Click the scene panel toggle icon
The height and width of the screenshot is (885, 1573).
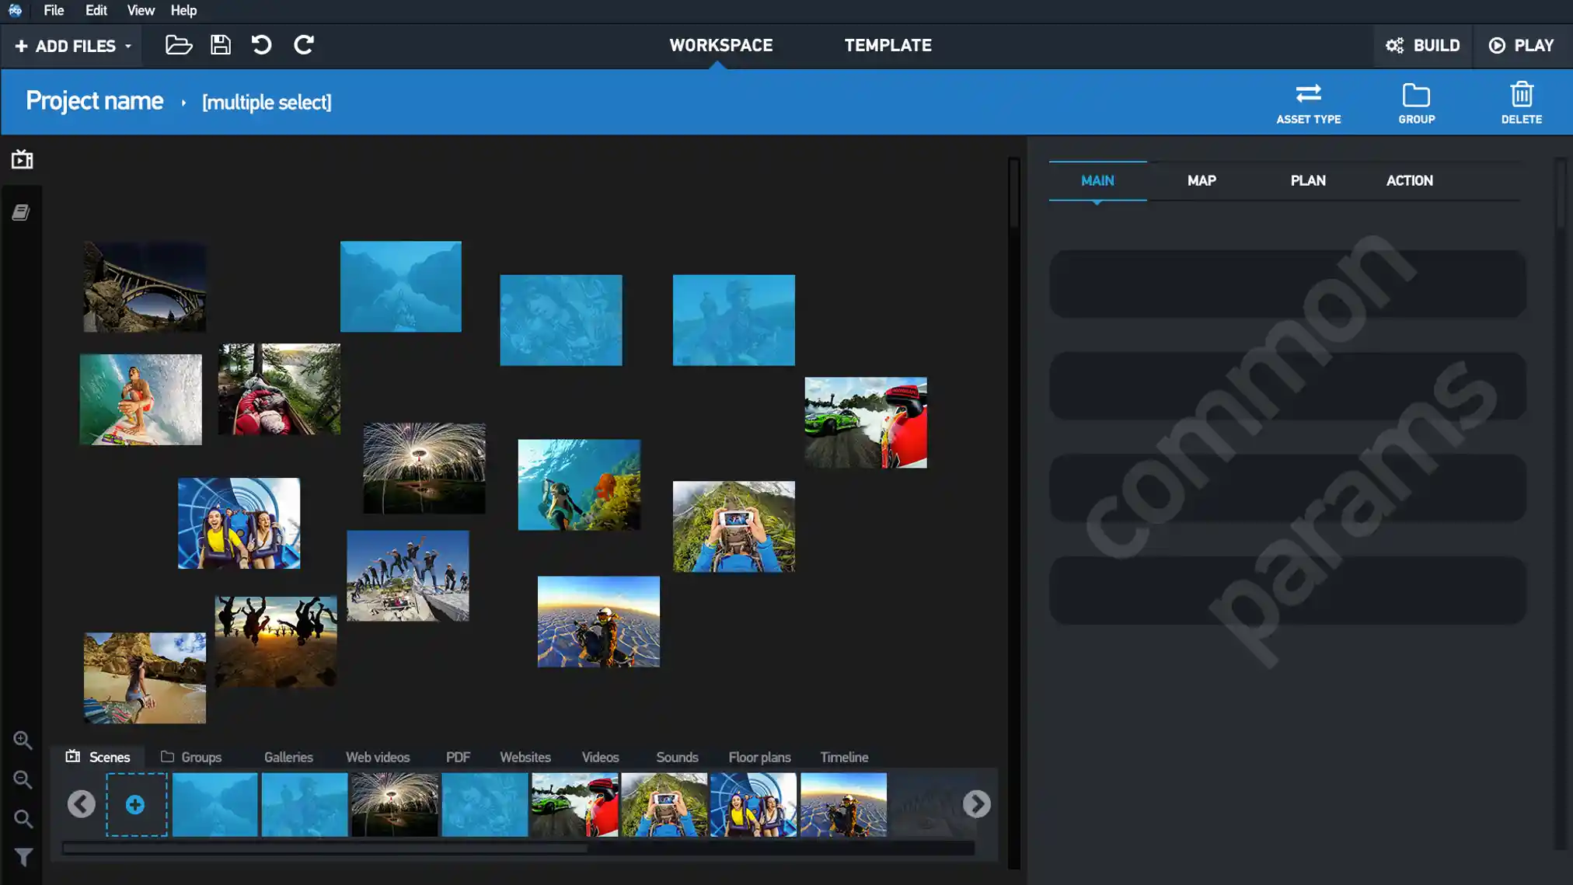[x=22, y=160]
